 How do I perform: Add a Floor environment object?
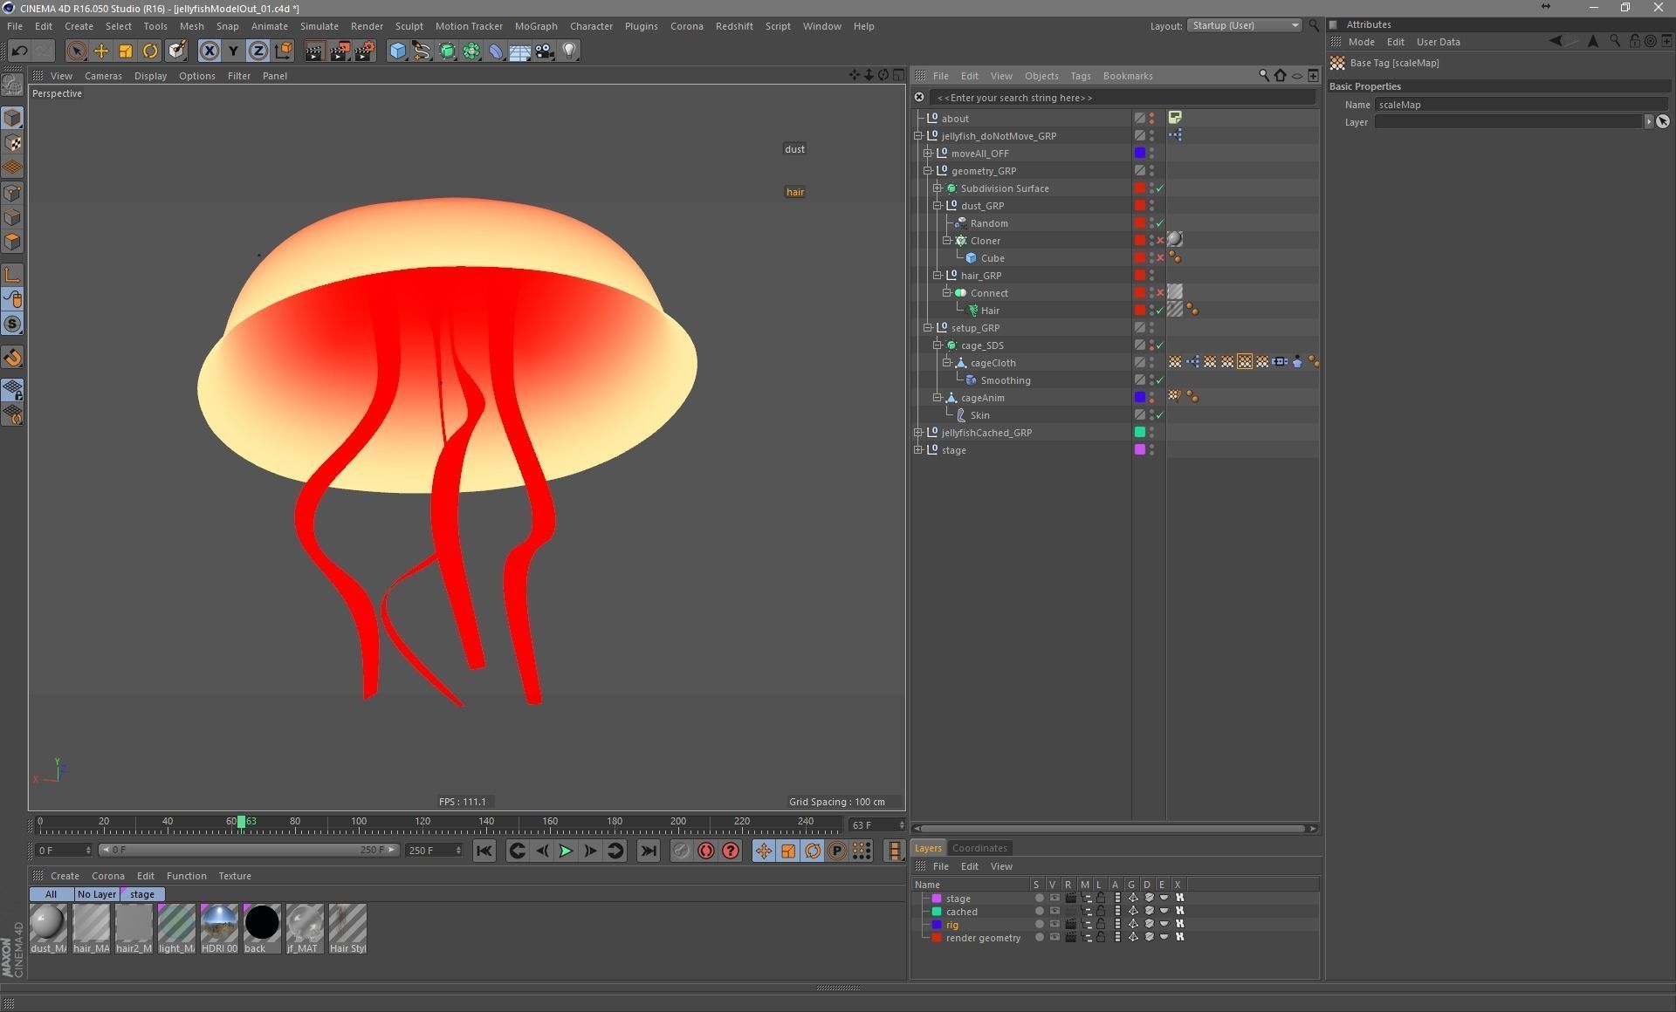click(519, 51)
